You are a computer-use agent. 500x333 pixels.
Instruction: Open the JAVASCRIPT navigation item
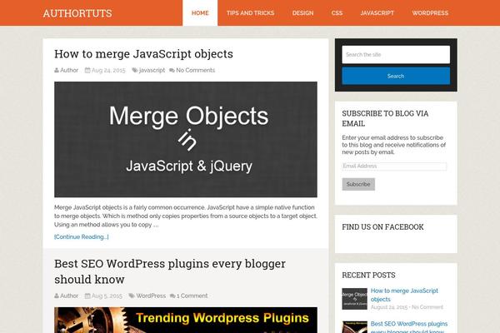(x=377, y=13)
